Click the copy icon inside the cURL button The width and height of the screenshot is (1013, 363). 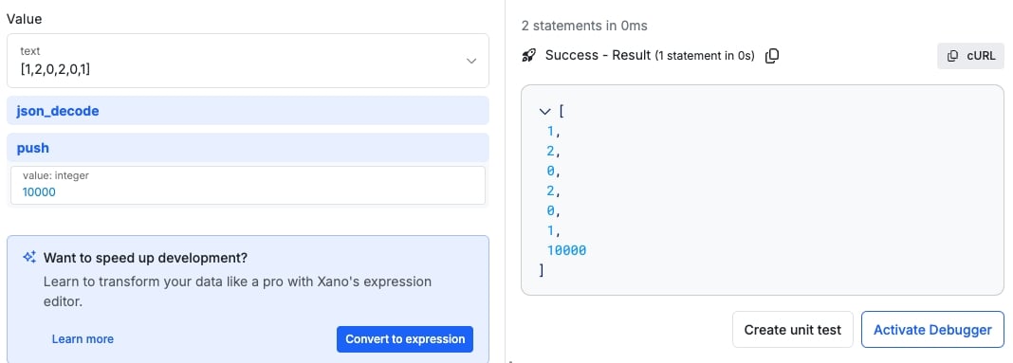[952, 56]
